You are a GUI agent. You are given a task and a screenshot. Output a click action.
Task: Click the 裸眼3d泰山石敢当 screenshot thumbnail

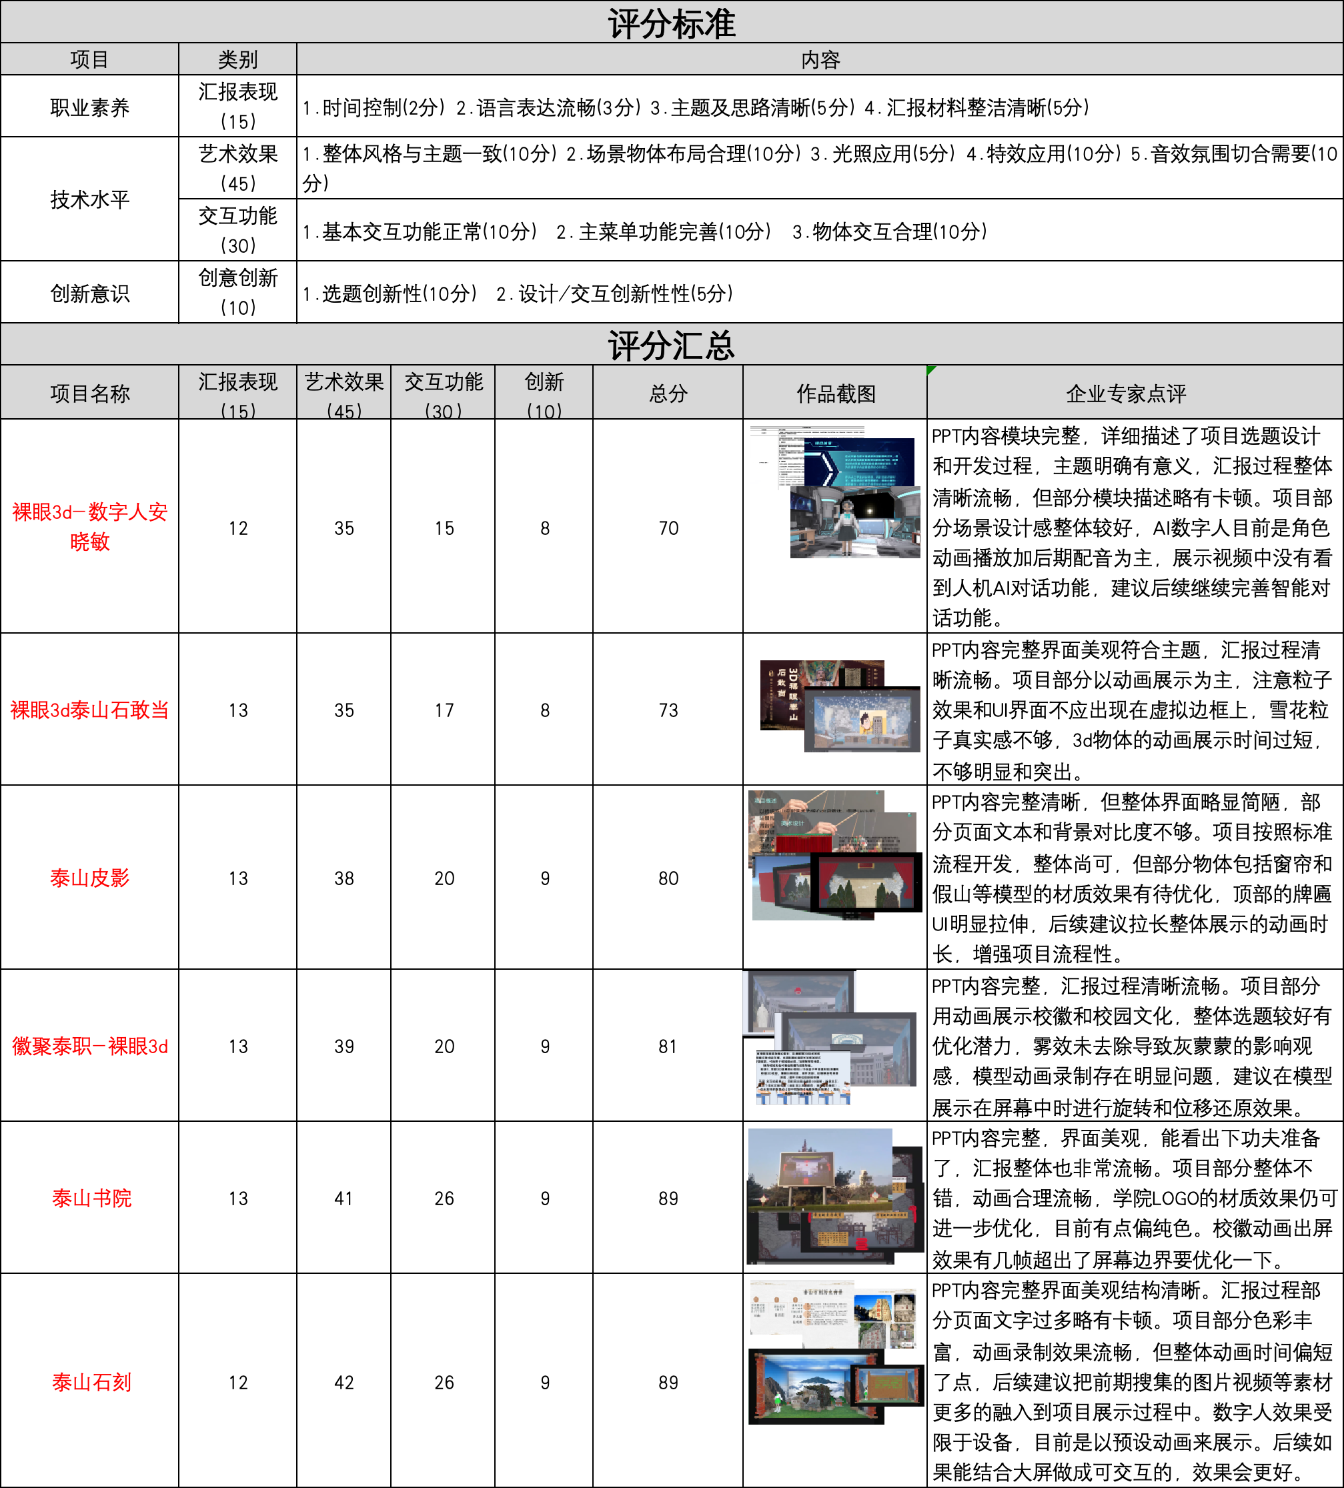pos(840,706)
